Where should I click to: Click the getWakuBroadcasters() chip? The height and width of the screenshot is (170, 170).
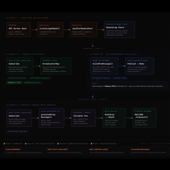pos(32,82)
